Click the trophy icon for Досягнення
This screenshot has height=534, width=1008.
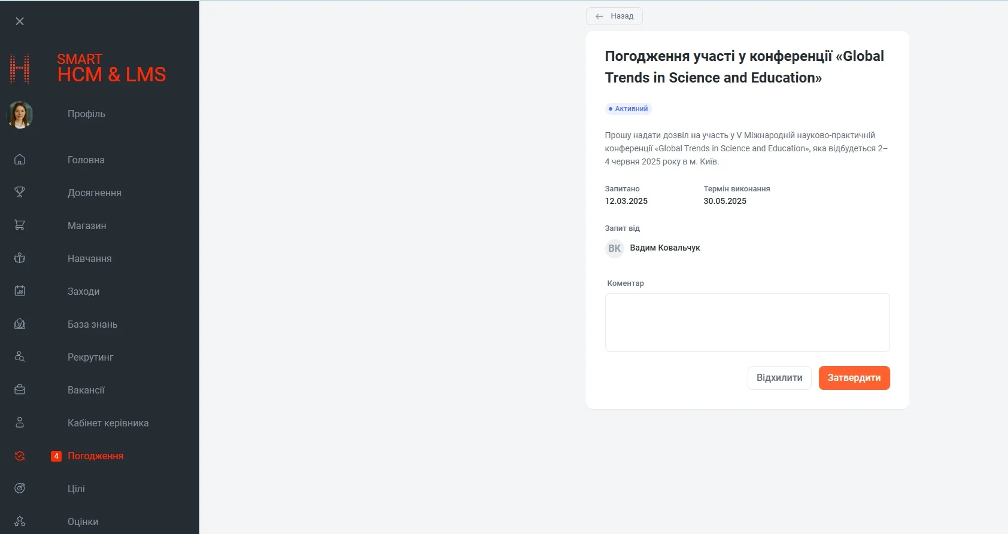(x=20, y=193)
